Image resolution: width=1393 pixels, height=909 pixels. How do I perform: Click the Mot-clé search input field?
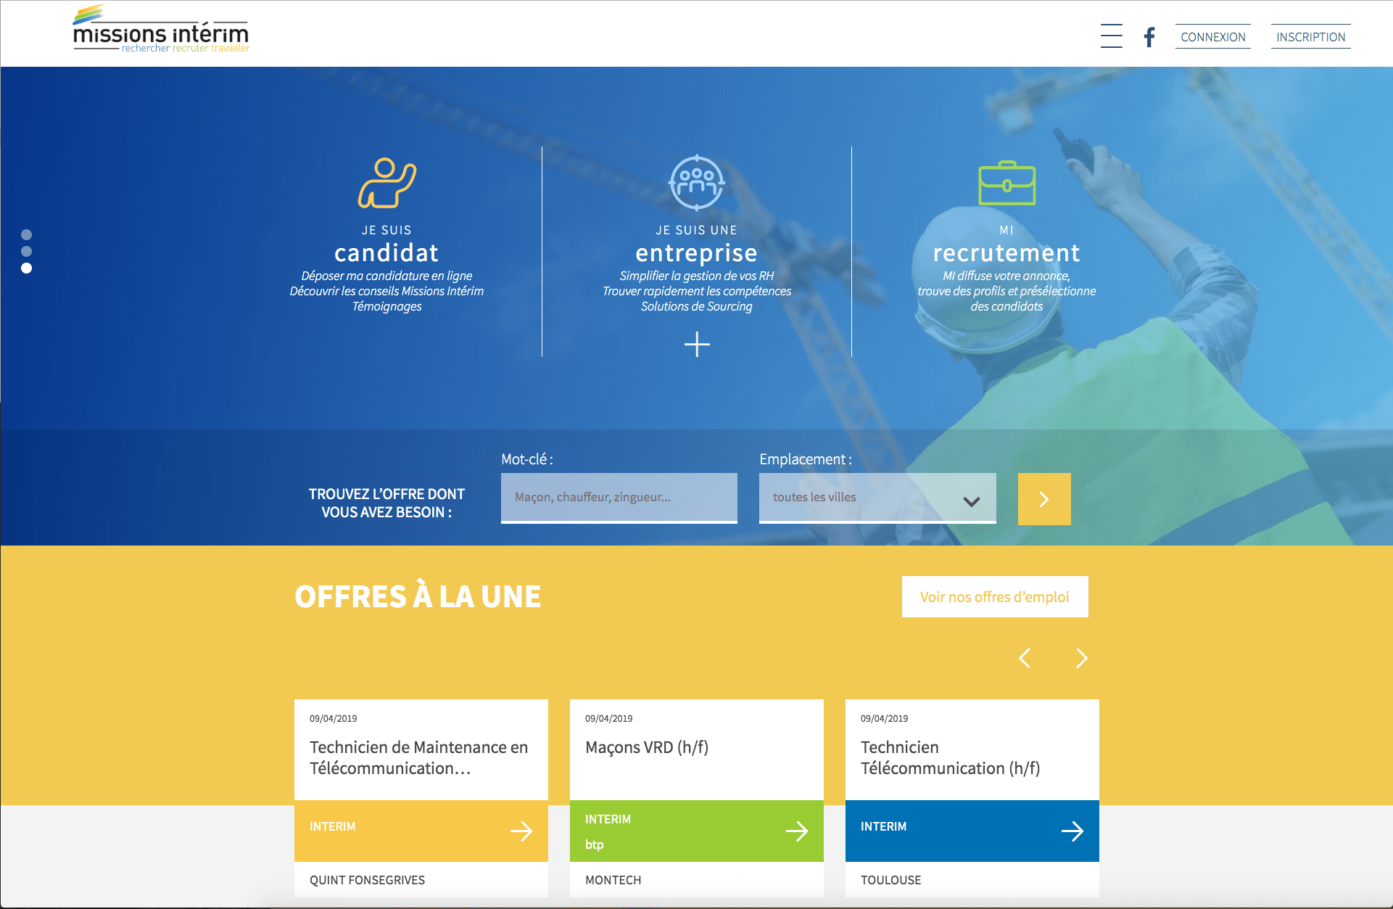coord(619,498)
